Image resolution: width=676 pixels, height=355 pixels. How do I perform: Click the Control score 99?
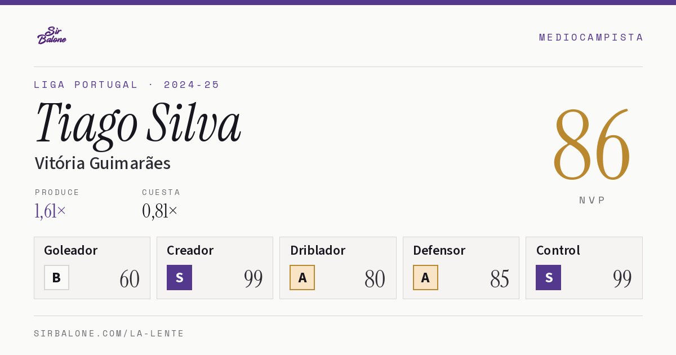tap(622, 279)
